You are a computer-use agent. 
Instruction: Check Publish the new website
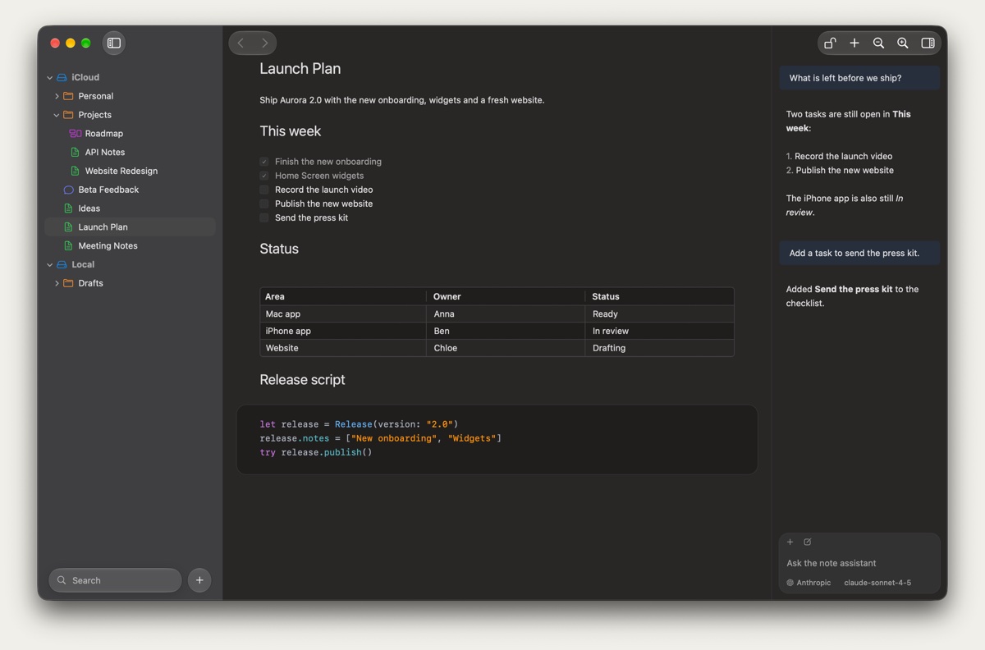[x=264, y=204]
